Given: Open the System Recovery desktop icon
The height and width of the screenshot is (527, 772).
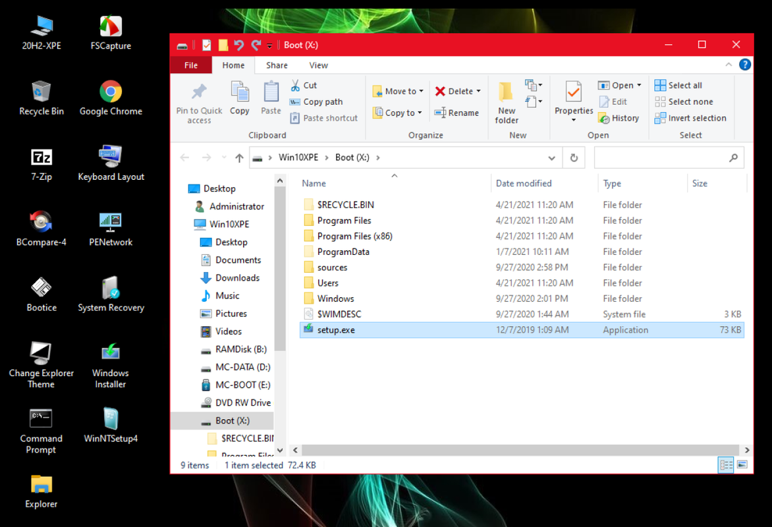Looking at the screenshot, I should coord(111,294).
